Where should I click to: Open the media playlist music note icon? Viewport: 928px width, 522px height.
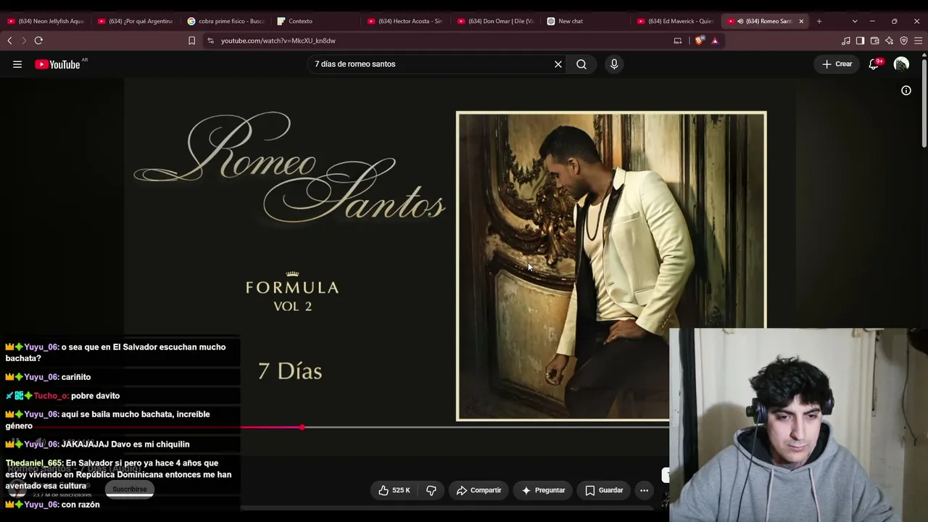(x=846, y=41)
